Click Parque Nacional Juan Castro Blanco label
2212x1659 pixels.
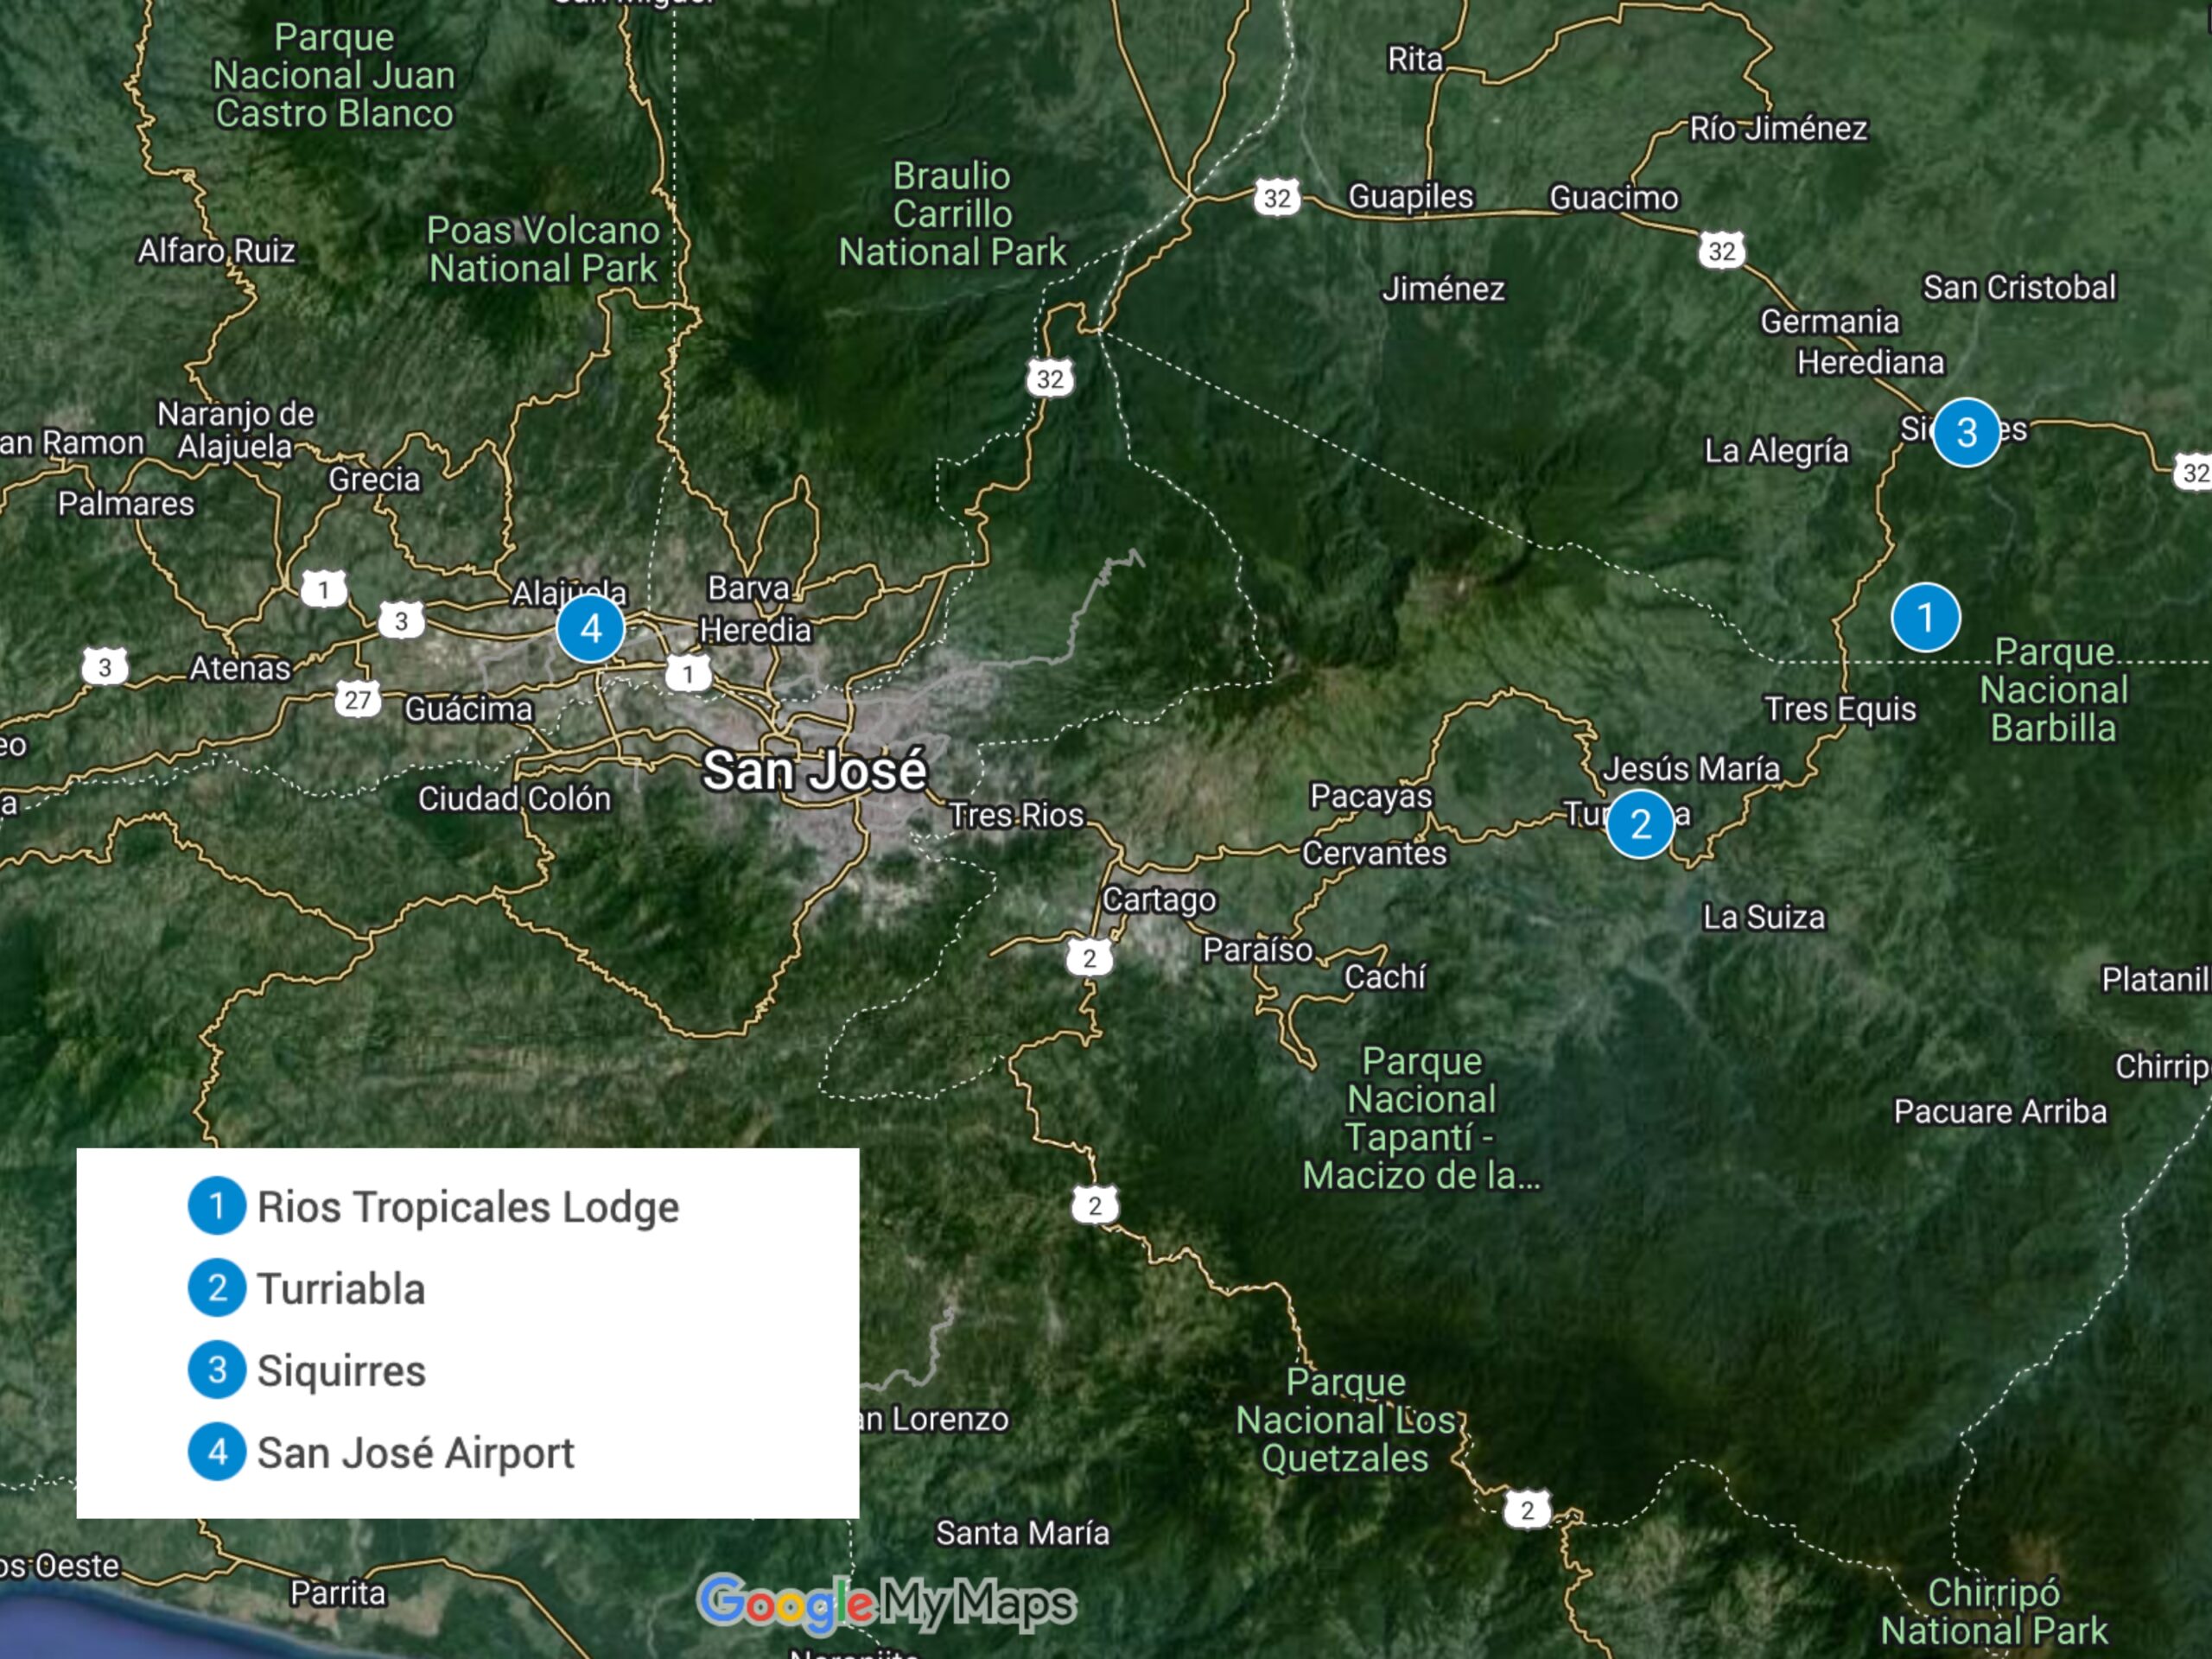coord(334,75)
